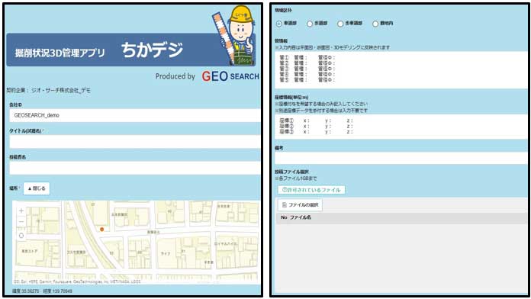
Task: Select the 歩道部 radio button
Action: click(310, 24)
